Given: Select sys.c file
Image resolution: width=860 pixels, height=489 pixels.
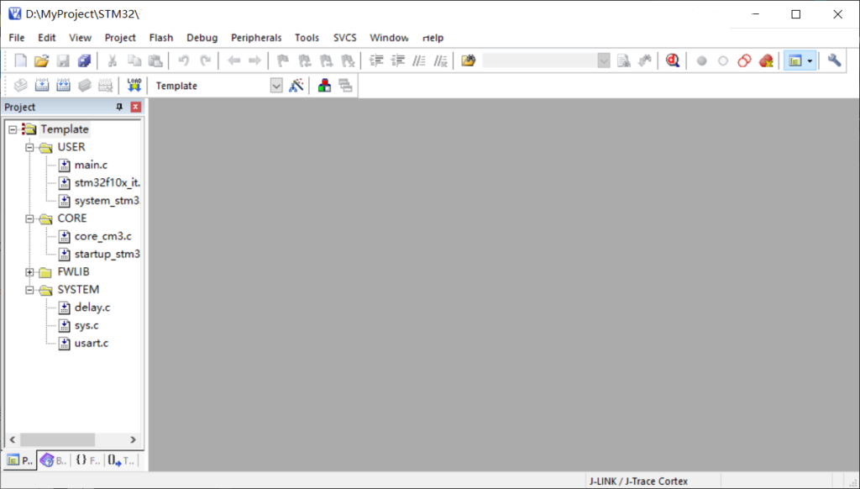Looking at the screenshot, I should pos(87,325).
